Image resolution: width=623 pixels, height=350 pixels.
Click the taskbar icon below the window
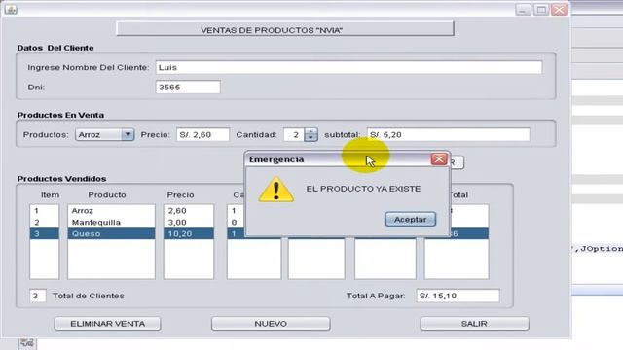pos(27,343)
